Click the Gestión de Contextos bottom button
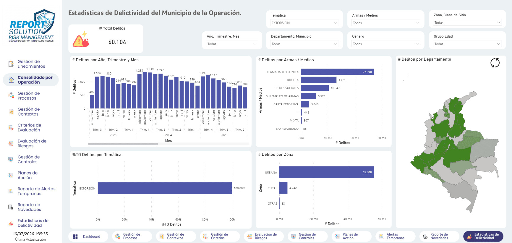 (176, 236)
